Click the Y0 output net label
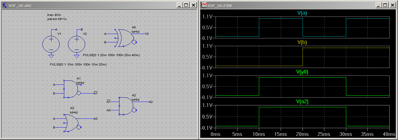Screen dimensions: 398x140 click(147, 34)
